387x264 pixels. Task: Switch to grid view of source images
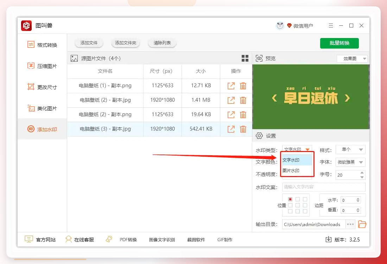[245, 58]
